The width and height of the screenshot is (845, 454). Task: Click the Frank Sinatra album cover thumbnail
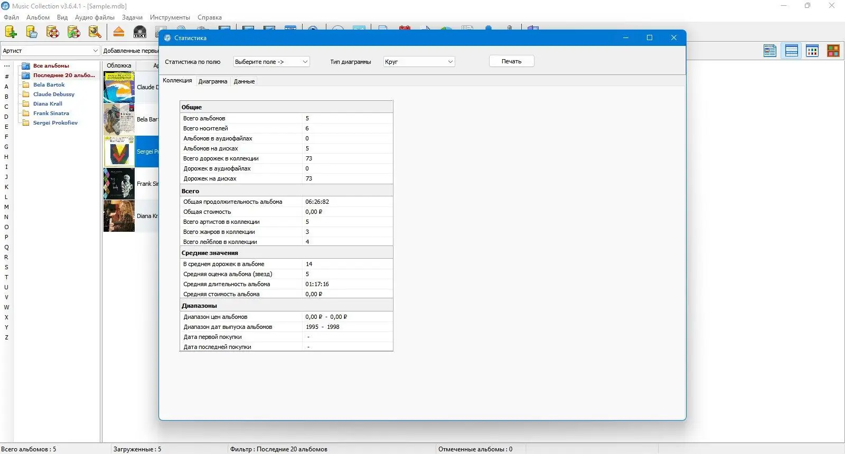[119, 184]
